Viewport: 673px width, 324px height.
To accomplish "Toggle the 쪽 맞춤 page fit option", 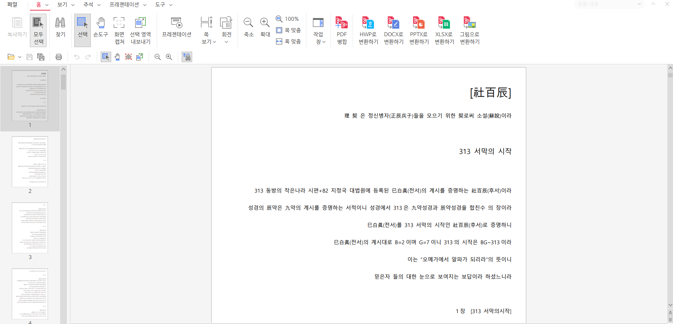I will coord(289,30).
